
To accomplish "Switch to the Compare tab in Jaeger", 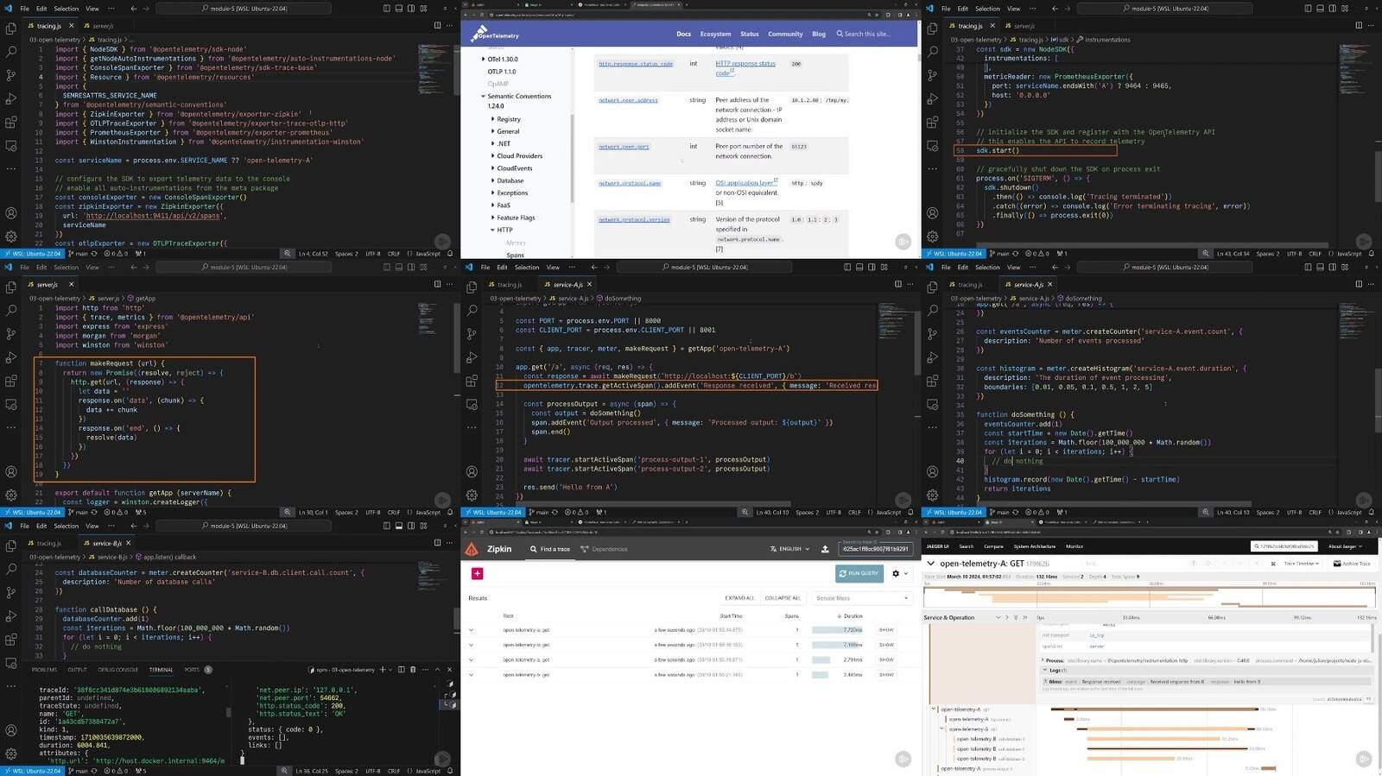I will (993, 546).
